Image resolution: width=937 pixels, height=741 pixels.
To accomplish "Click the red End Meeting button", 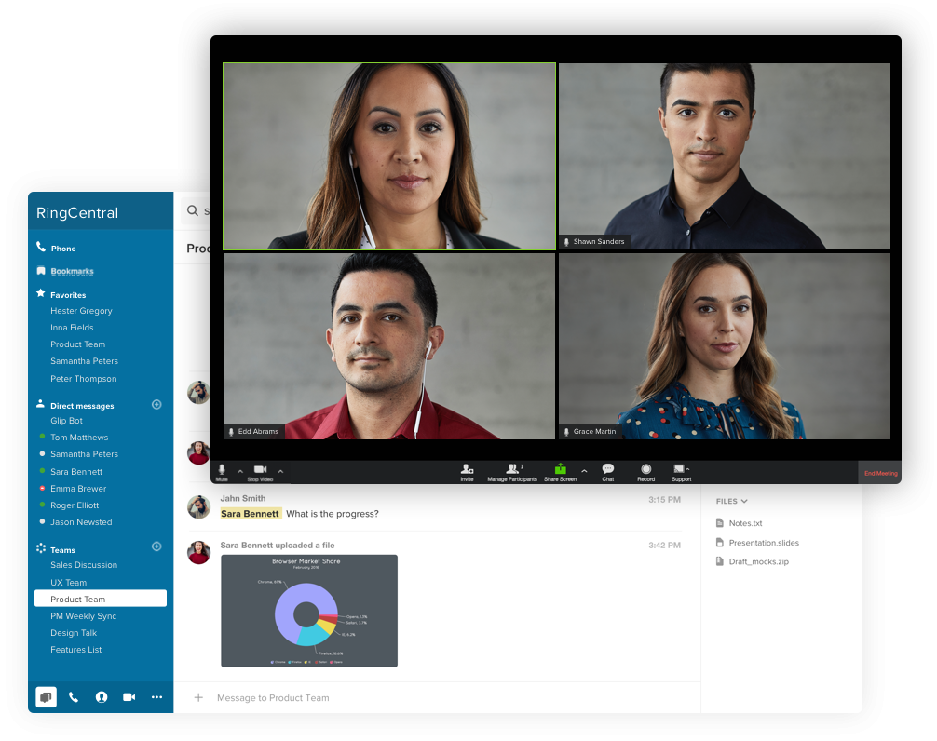I will click(880, 473).
